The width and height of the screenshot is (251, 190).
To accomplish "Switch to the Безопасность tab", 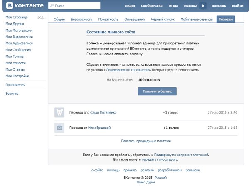I will click(x=81, y=20).
